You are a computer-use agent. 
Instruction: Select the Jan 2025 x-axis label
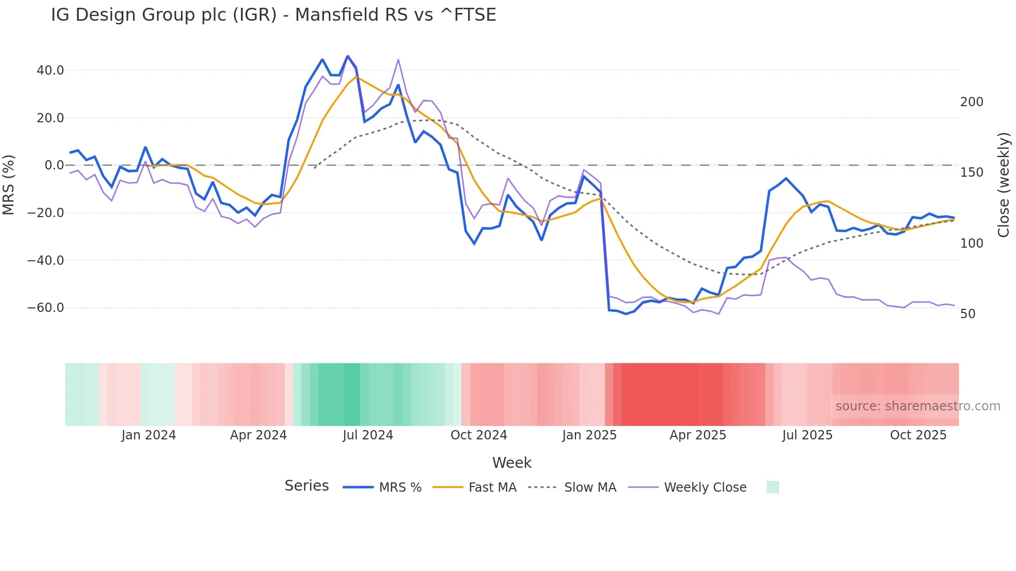coord(589,435)
